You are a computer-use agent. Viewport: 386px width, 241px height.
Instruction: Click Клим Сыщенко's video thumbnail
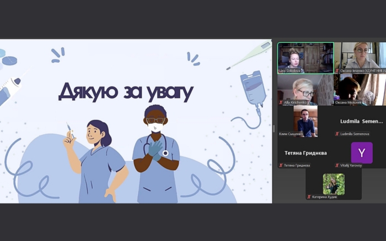click(305, 119)
